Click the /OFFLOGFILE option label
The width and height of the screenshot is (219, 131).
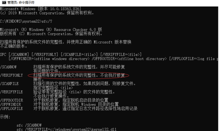11,109
